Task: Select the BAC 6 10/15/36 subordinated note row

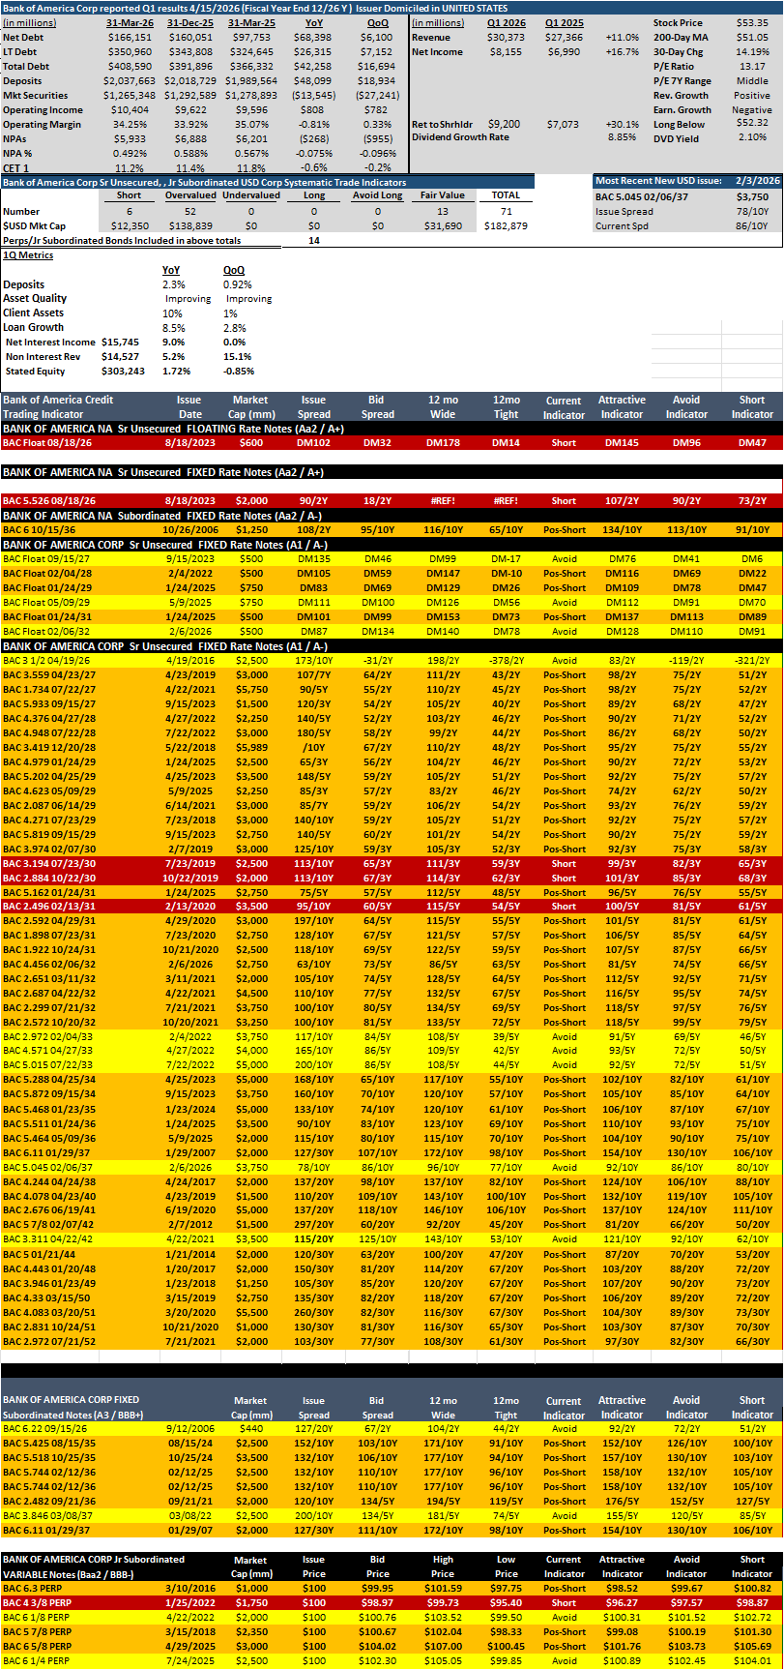Action: pyautogui.click(x=392, y=529)
